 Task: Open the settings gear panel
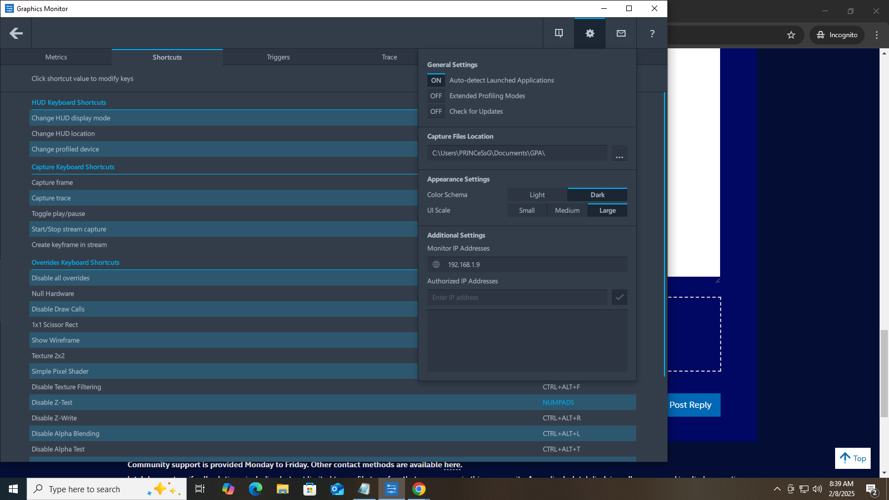point(590,33)
